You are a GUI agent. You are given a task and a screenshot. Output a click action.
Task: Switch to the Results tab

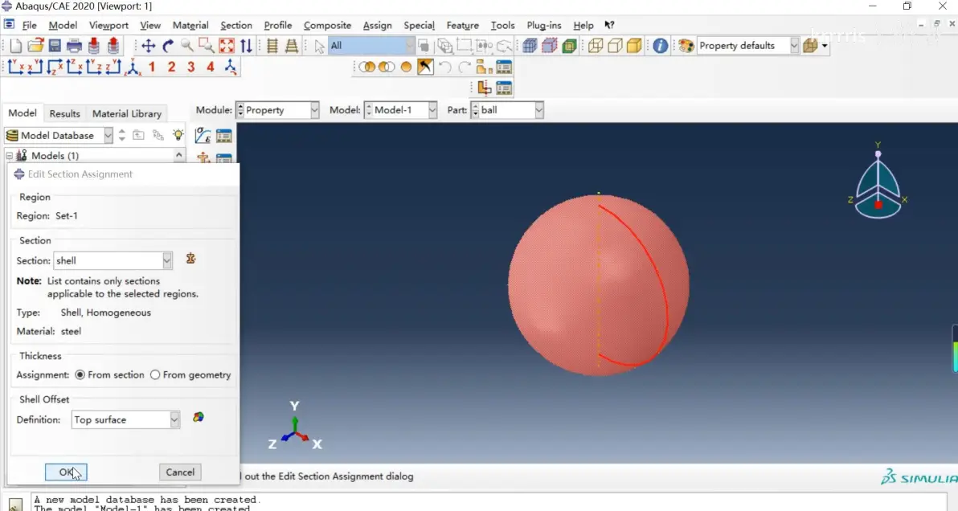pos(65,113)
